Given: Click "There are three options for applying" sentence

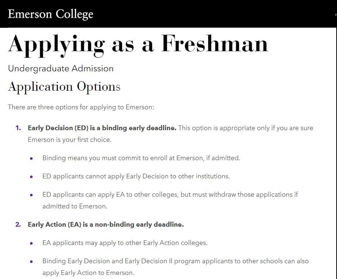Looking at the screenshot, I should point(81,107).
